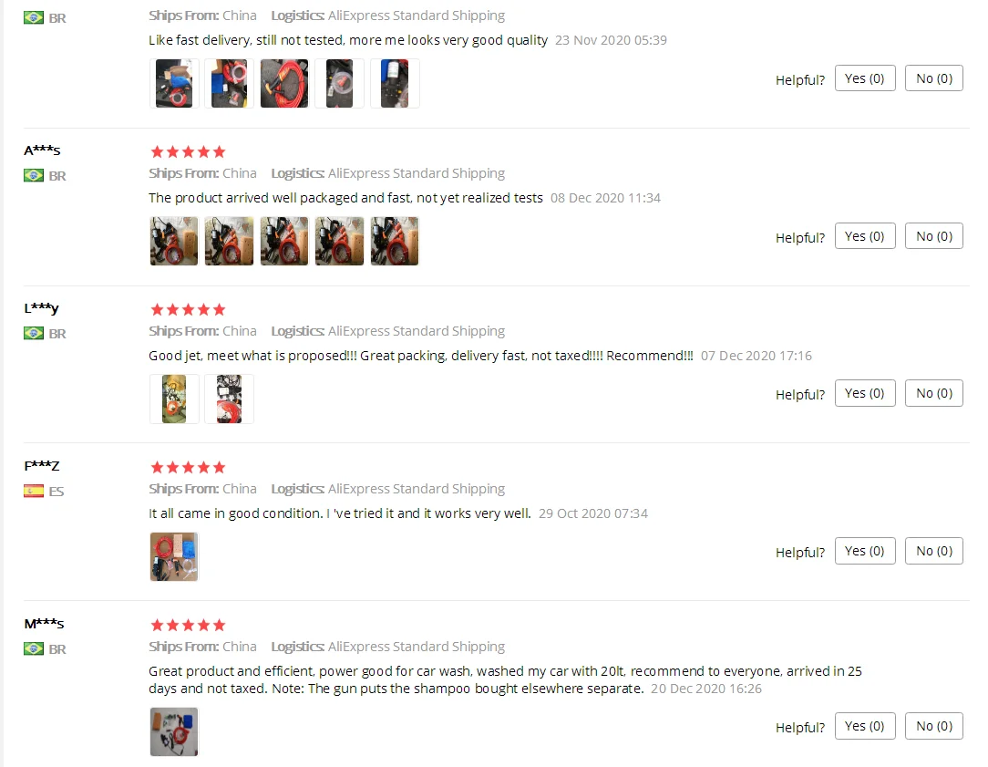The image size is (988, 767).
Task: Click No on the 23 Nov 2020 review
Action: 934,78
